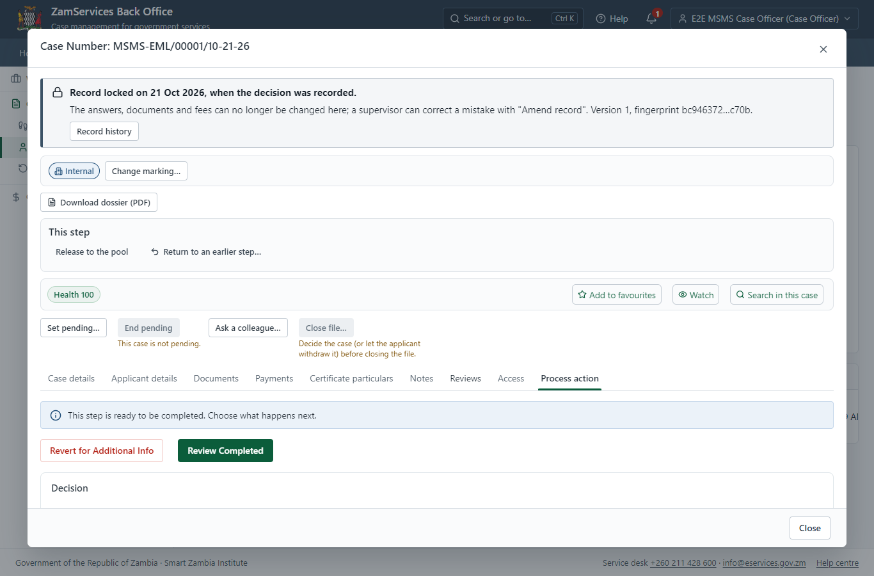Image resolution: width=874 pixels, height=576 pixels.
Task: Open the Documents tab
Action: pyautogui.click(x=216, y=378)
